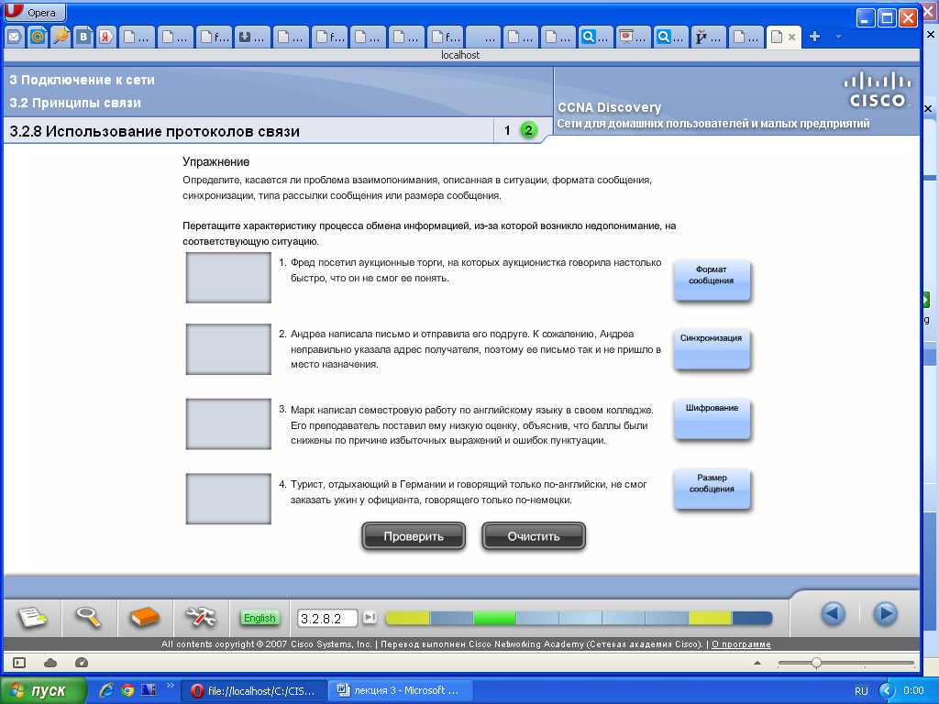
Task: Open the Opera main menu button
Action: tap(35, 12)
